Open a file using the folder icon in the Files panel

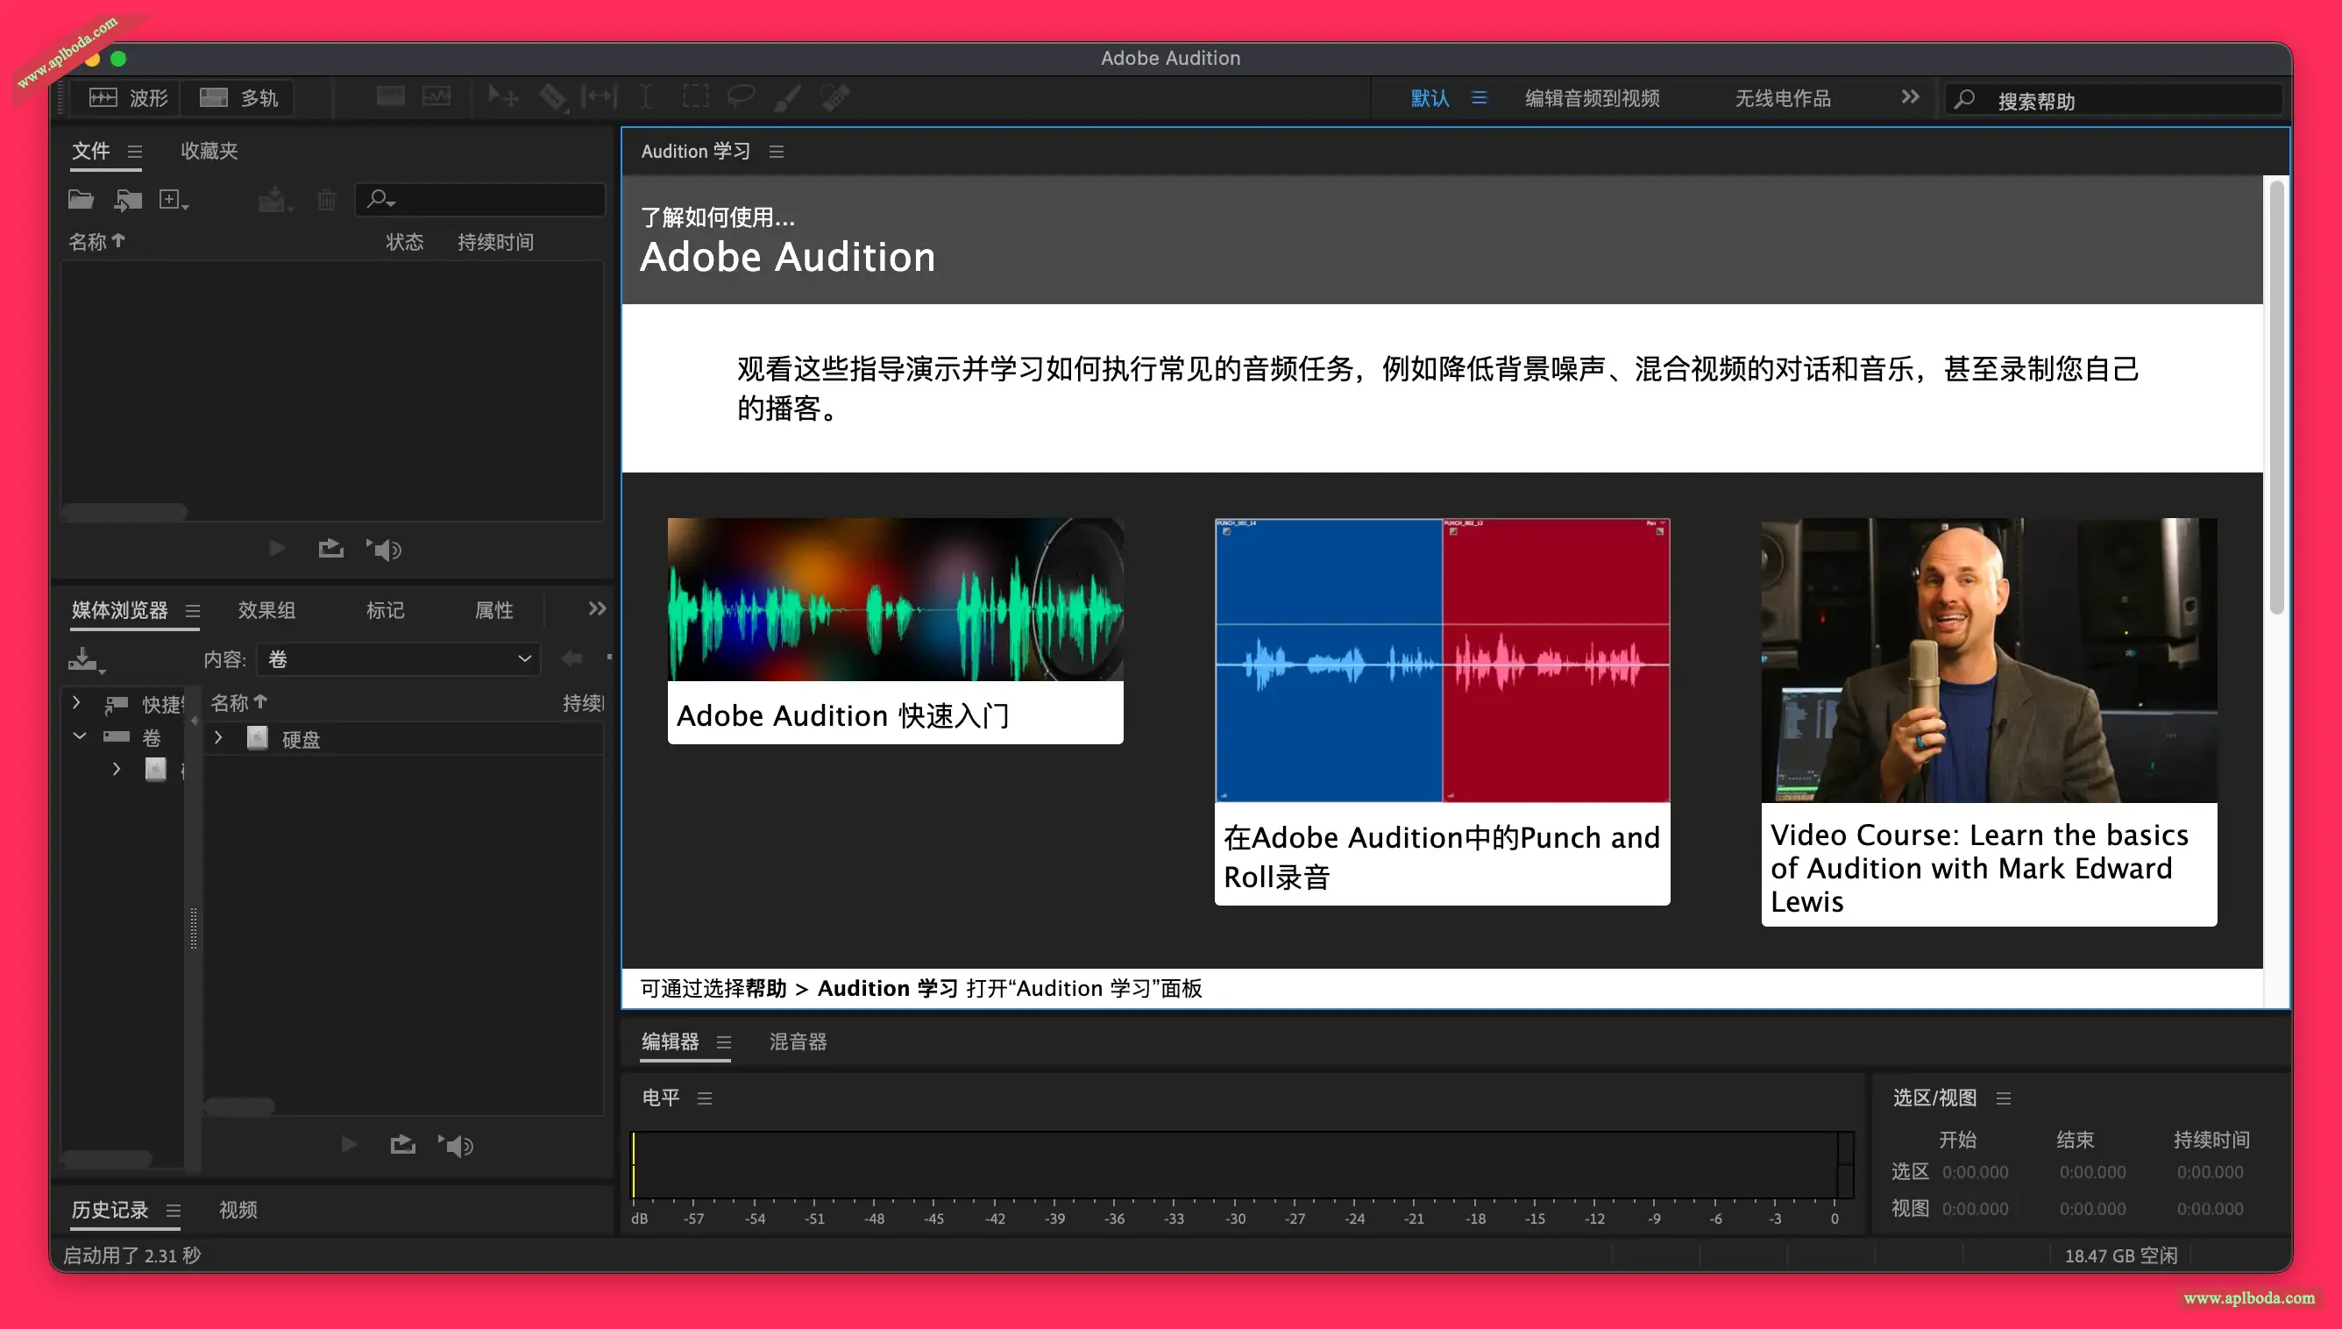coord(81,199)
